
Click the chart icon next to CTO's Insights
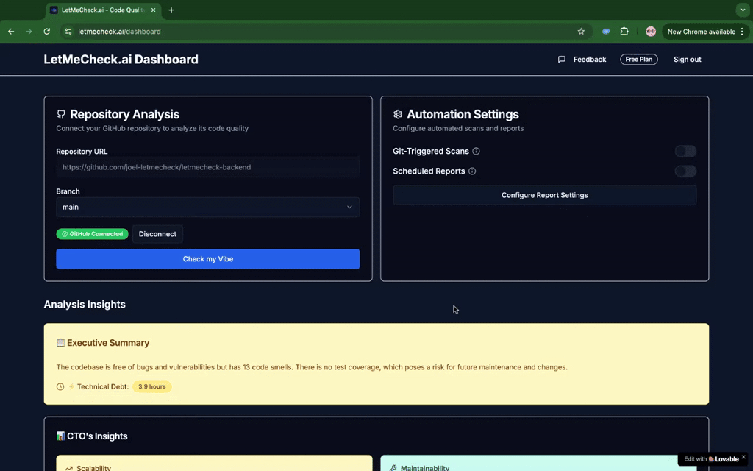pos(62,436)
